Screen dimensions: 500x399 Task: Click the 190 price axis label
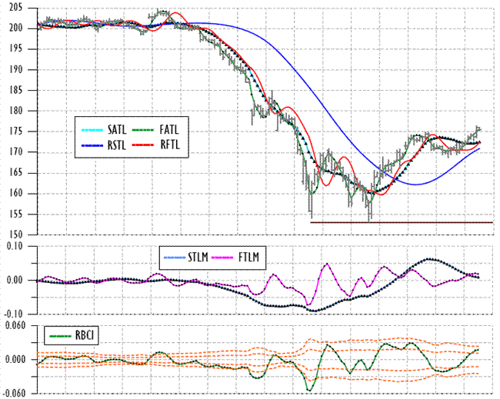coord(16,69)
